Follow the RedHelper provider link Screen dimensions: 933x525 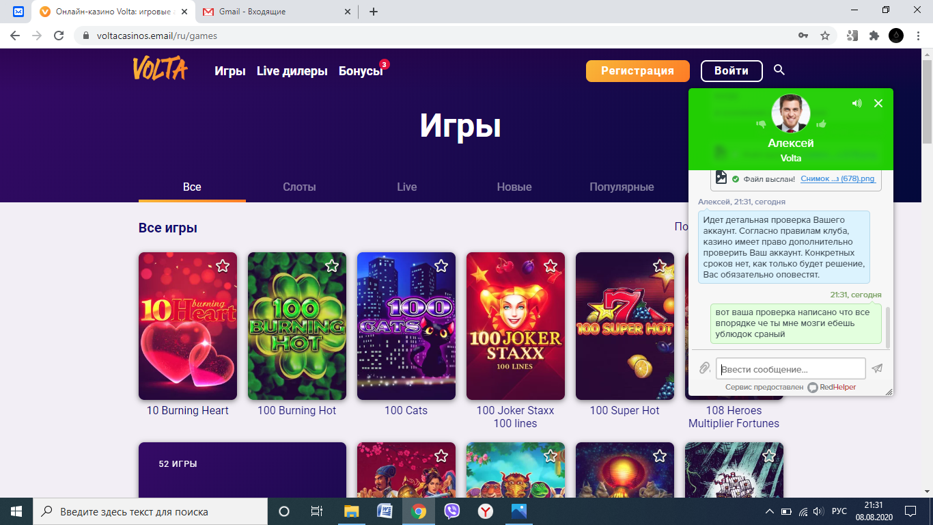click(832, 387)
